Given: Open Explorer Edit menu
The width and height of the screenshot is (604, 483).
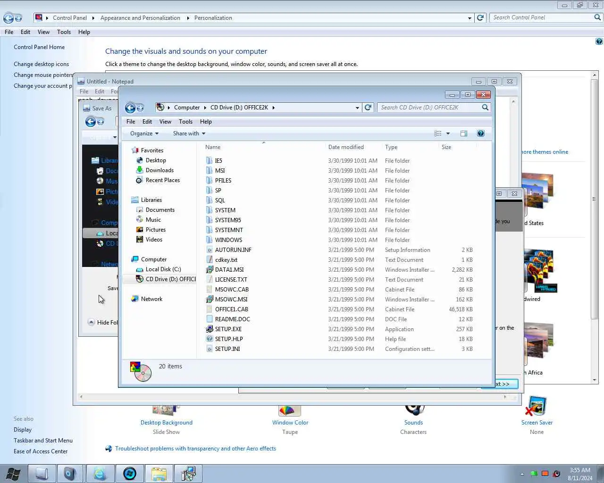Looking at the screenshot, I should [x=147, y=122].
